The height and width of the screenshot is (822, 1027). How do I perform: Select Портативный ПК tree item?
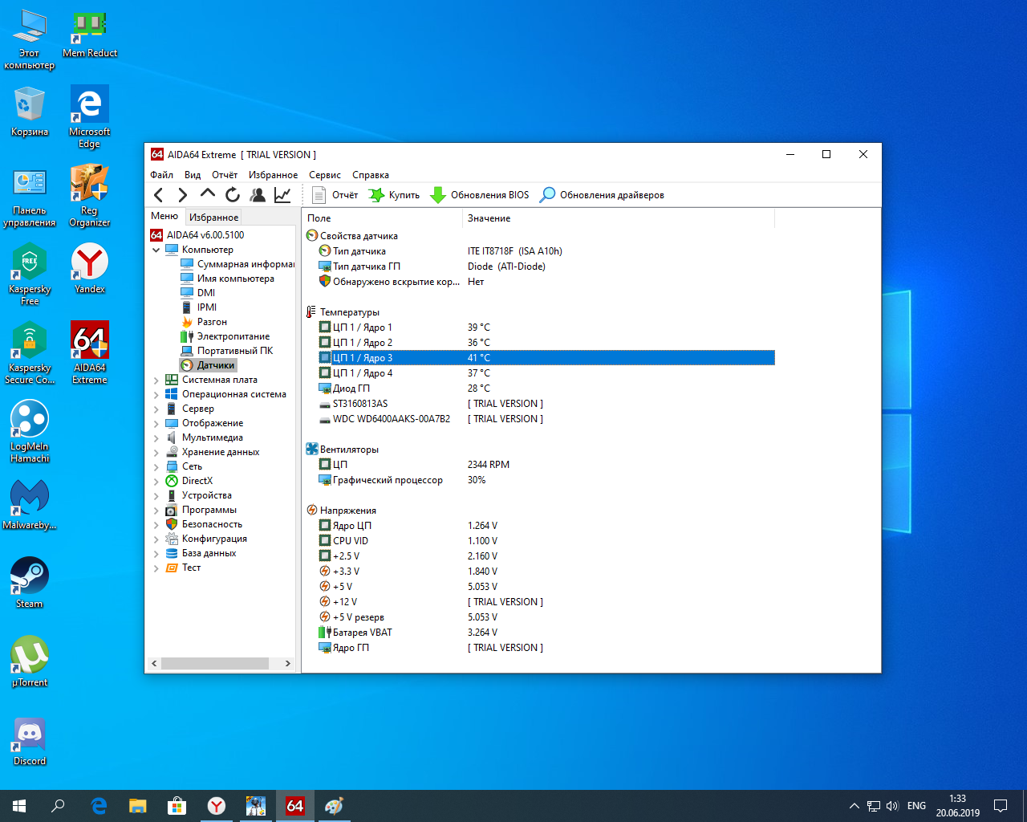[x=227, y=351]
